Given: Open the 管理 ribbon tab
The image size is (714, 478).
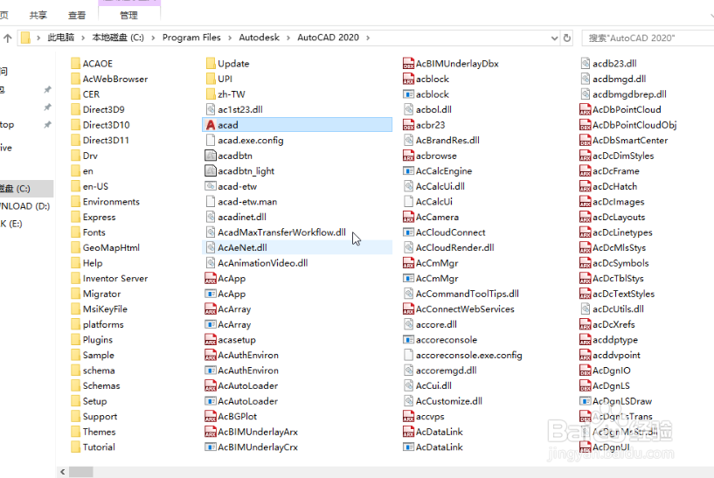Looking at the screenshot, I should tap(128, 16).
